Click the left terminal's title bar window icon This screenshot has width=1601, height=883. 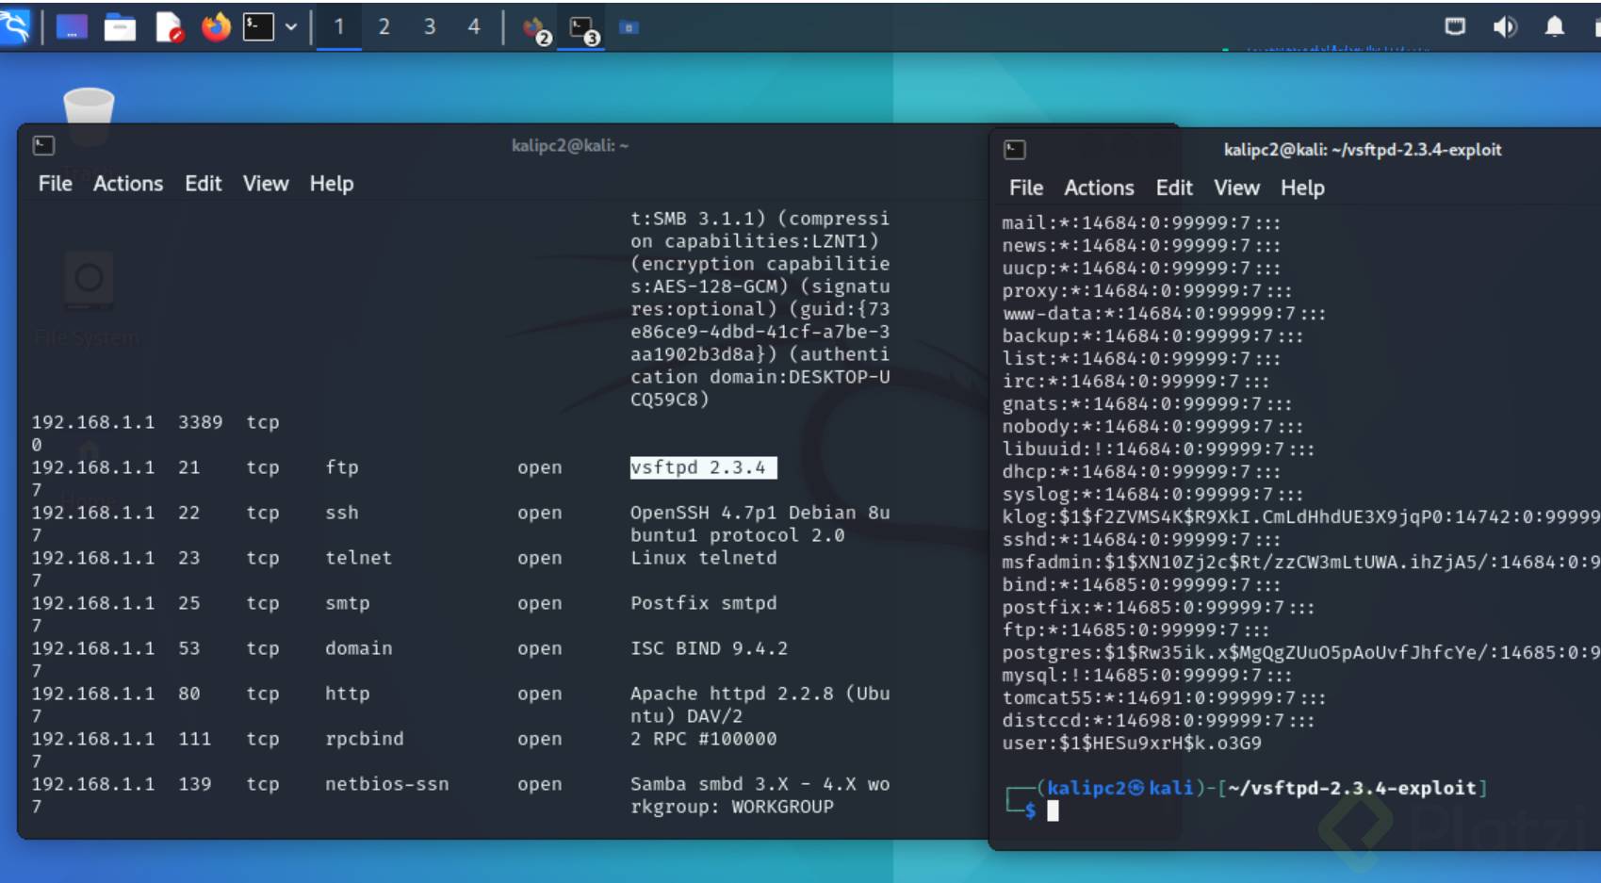tap(43, 145)
